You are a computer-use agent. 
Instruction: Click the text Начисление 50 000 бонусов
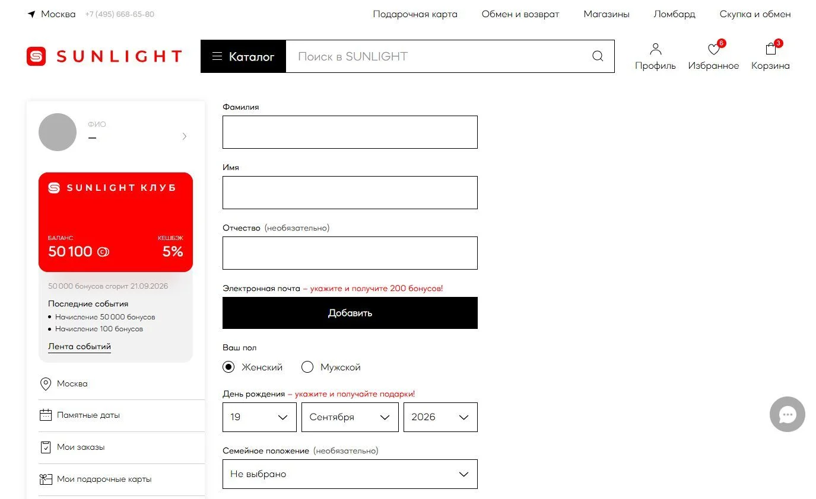105,317
